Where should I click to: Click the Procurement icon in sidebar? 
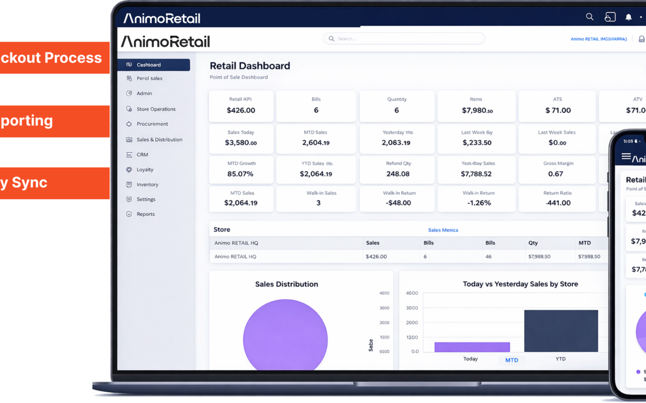129,124
